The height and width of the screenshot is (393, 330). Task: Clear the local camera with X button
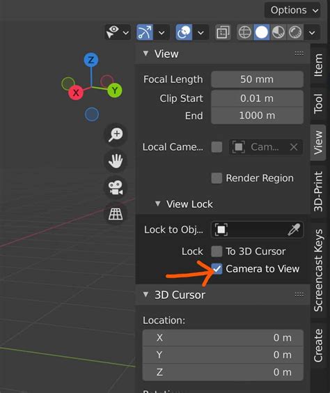(x=294, y=147)
